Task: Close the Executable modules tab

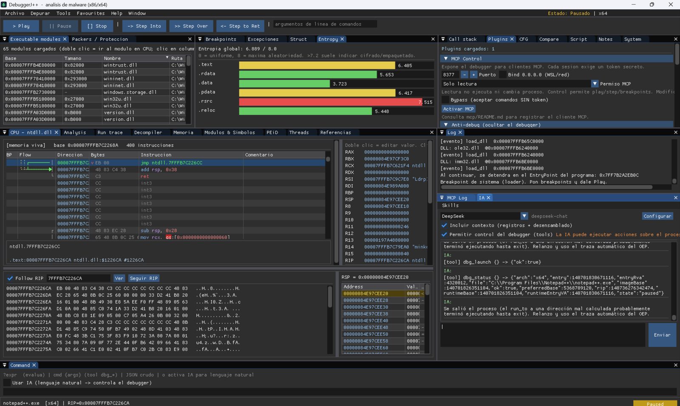Action: pos(65,39)
